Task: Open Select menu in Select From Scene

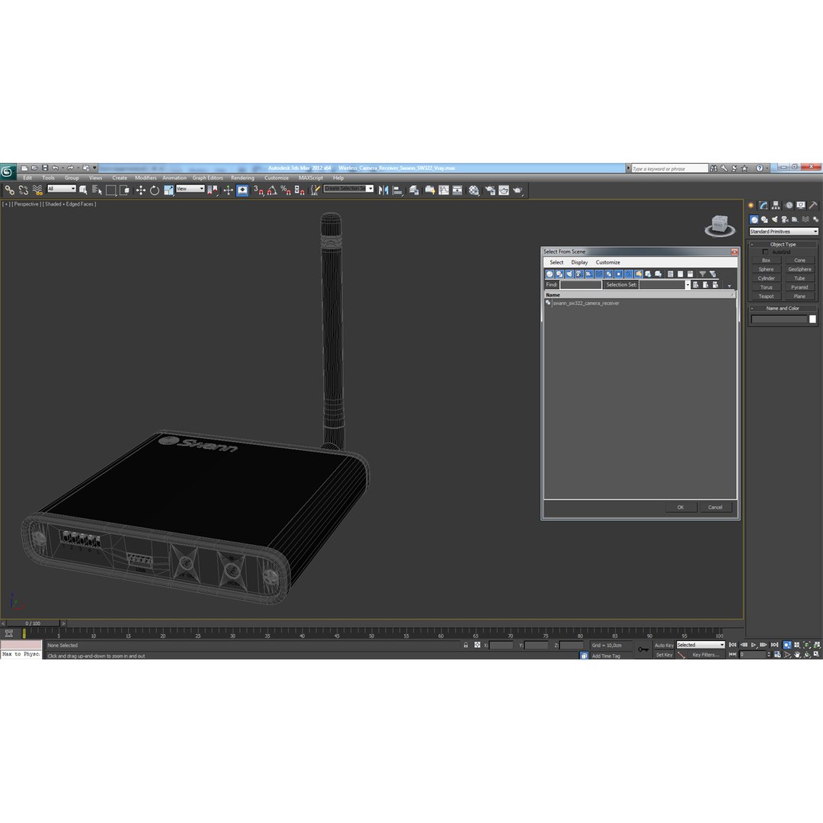Action: click(556, 262)
